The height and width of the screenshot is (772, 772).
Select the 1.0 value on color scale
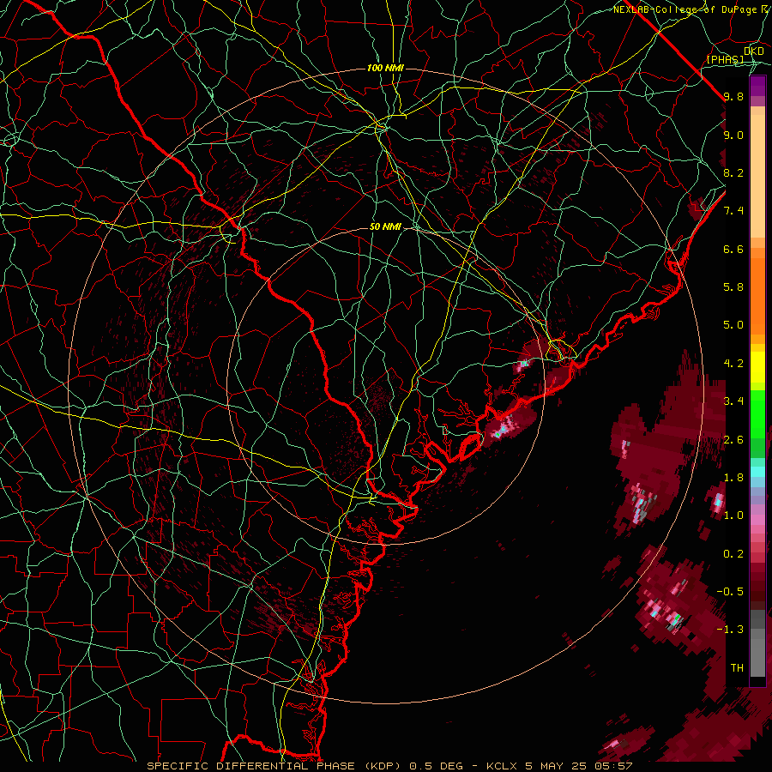pyautogui.click(x=733, y=516)
